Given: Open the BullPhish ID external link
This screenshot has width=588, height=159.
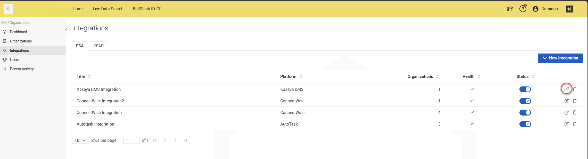Looking at the screenshot, I should [x=146, y=9].
